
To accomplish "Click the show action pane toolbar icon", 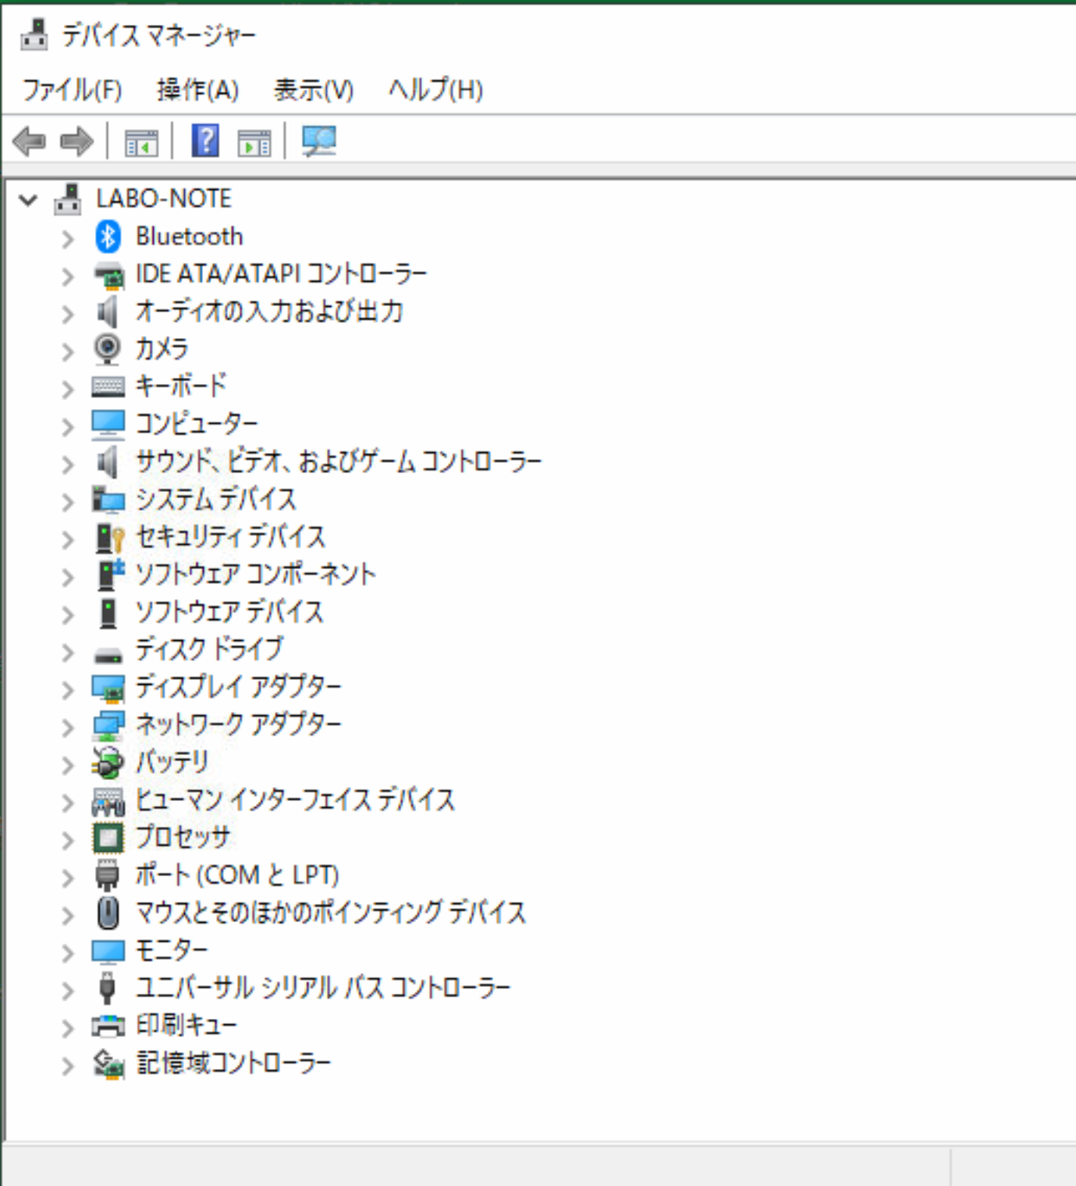I will coord(253,141).
